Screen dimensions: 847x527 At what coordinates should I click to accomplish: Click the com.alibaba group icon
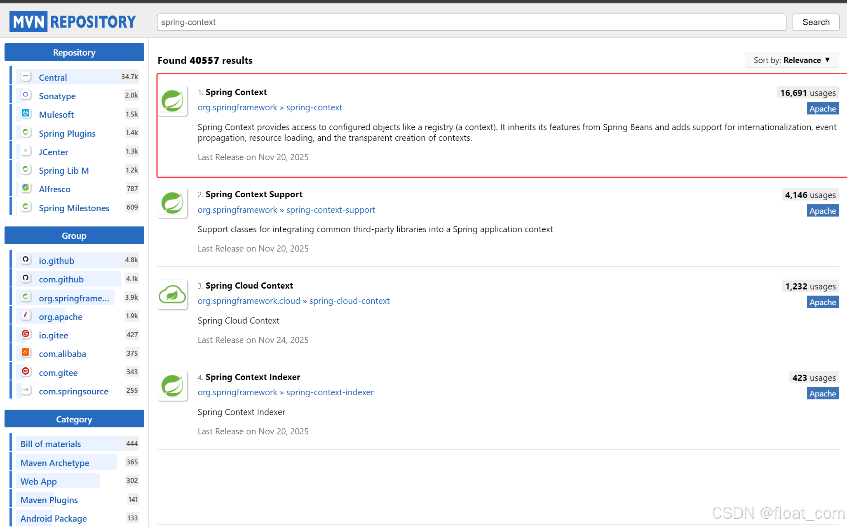coord(26,353)
